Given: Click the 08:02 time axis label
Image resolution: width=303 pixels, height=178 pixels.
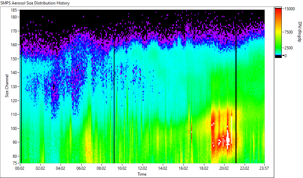Looking at the screenshot, I should 101,168.
